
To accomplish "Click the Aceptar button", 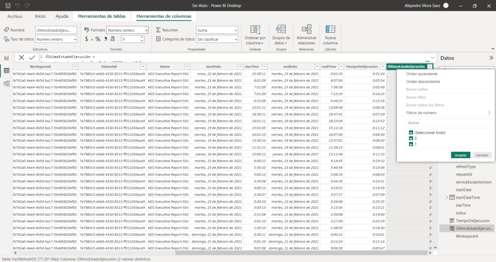I will coord(460,155).
